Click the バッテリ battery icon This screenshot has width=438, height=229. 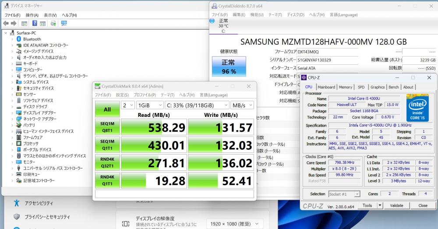(x=19, y=125)
